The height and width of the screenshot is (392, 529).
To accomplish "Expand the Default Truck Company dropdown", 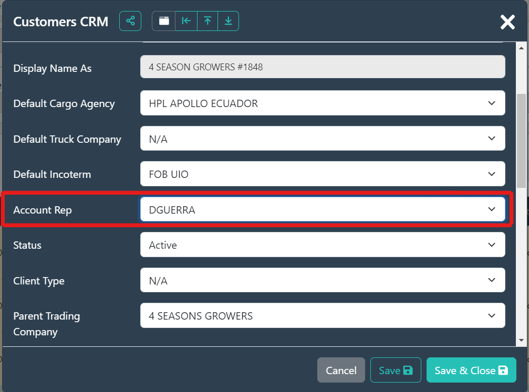I will point(322,139).
